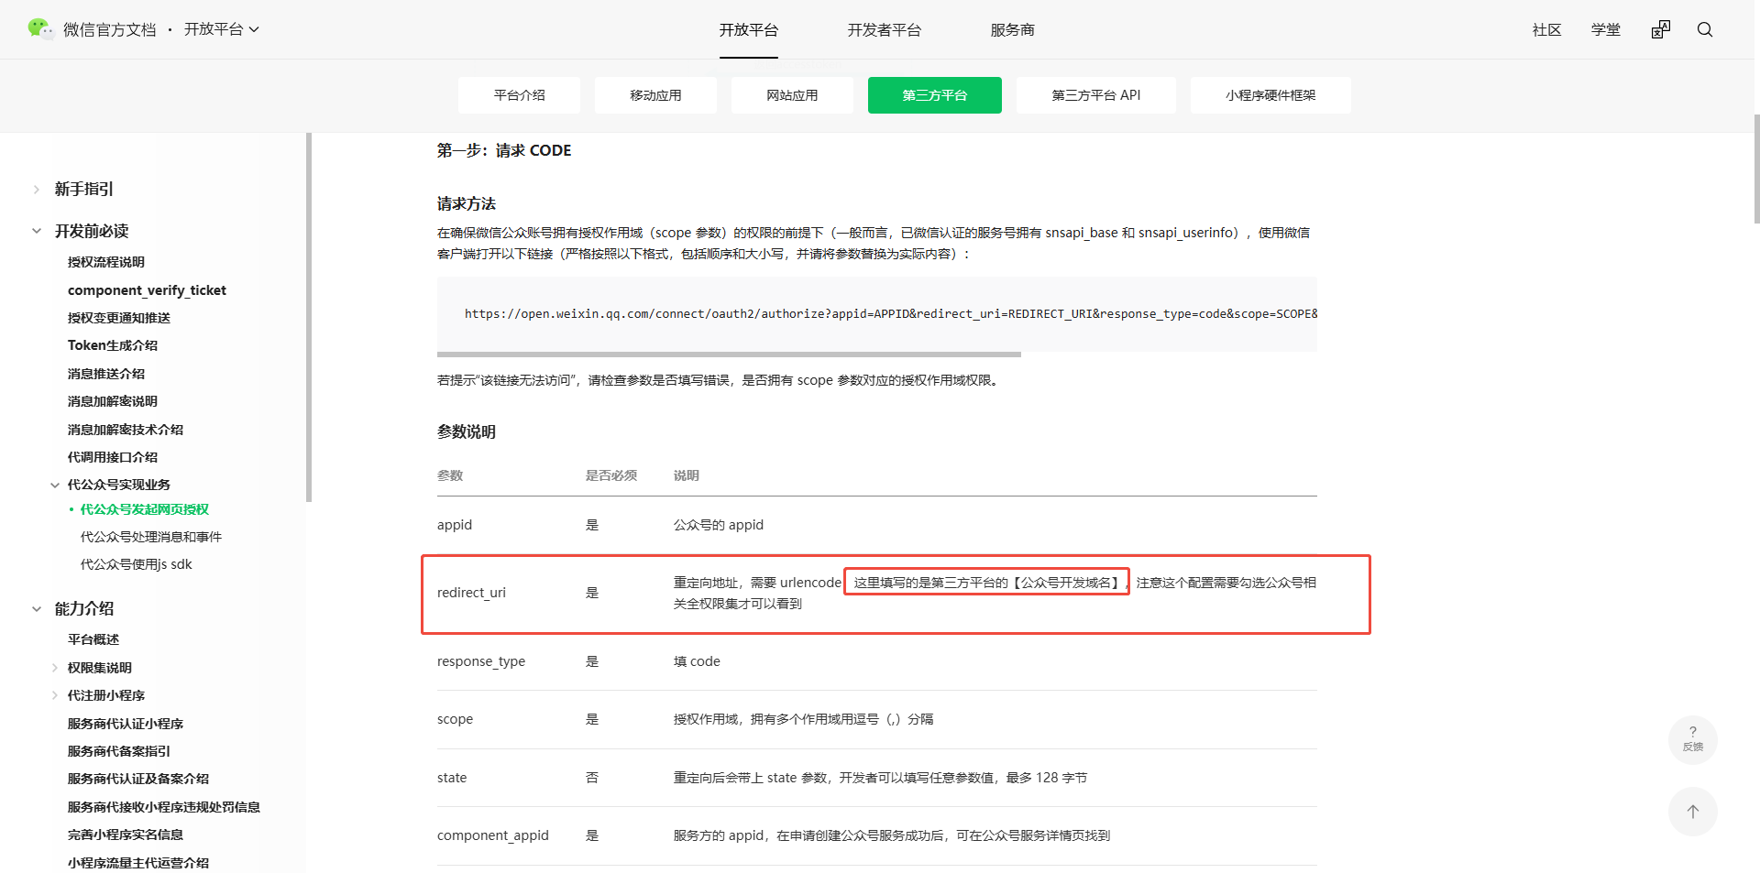The height and width of the screenshot is (873, 1760).
Task: Collapse the 开发前必读 section
Action: (x=37, y=231)
